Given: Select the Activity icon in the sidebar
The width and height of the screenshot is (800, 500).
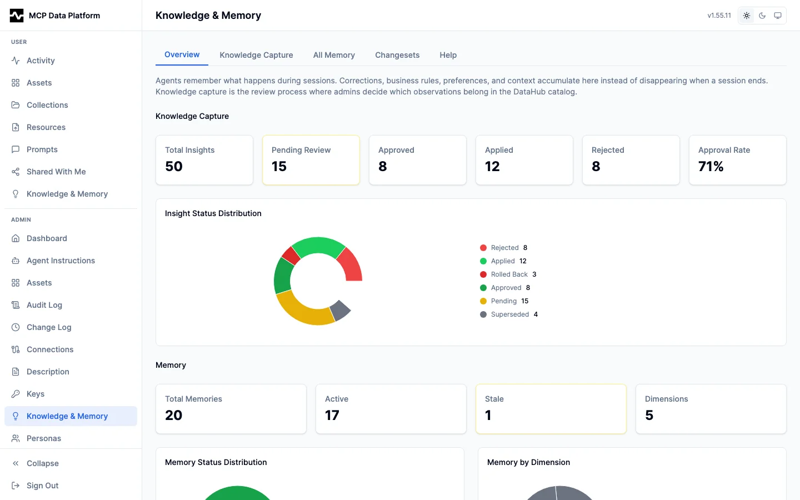Looking at the screenshot, I should [16, 61].
